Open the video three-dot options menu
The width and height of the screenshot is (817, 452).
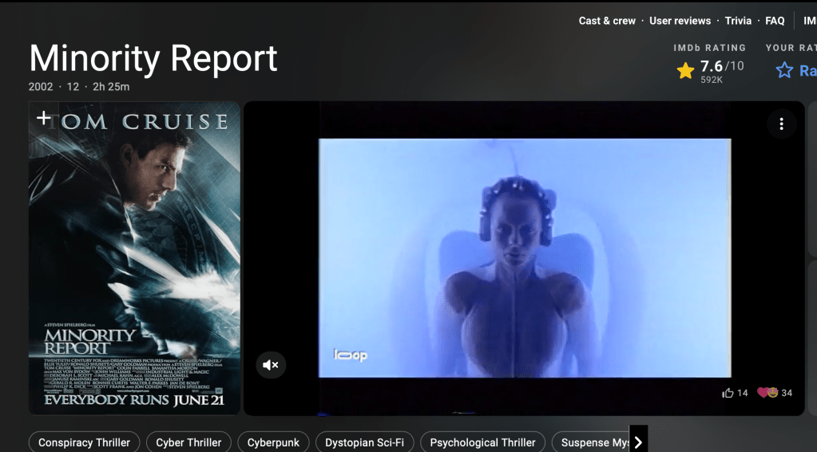pyautogui.click(x=781, y=124)
